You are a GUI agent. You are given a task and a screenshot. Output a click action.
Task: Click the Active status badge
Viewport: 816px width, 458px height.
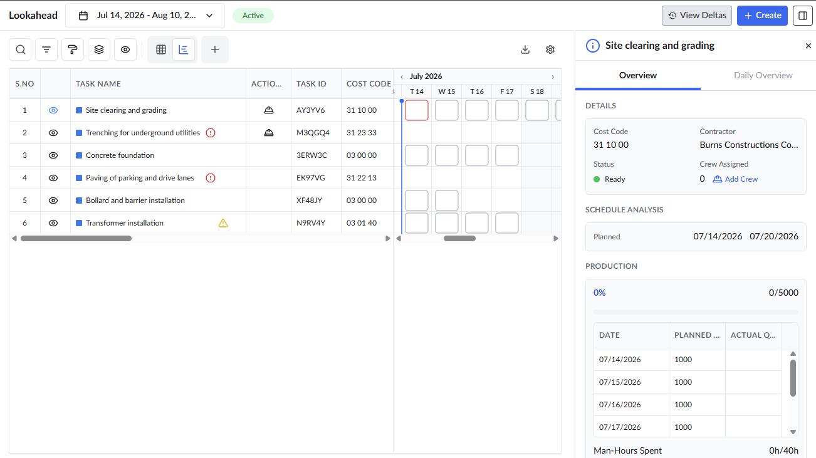click(x=253, y=16)
